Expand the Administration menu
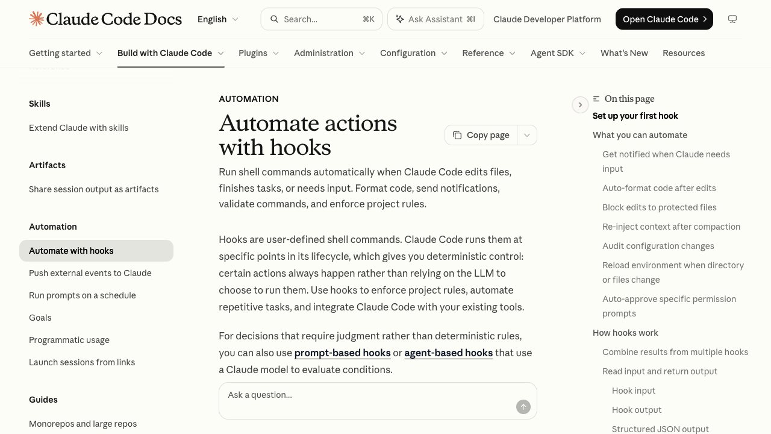 (x=329, y=53)
